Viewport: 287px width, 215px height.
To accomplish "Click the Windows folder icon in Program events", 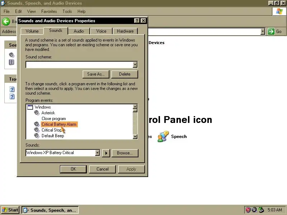I will (x=30, y=107).
